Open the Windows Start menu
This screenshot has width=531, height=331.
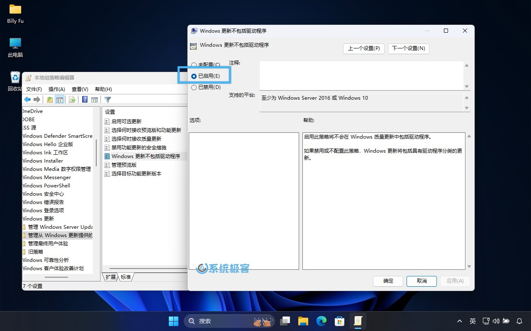click(x=173, y=321)
